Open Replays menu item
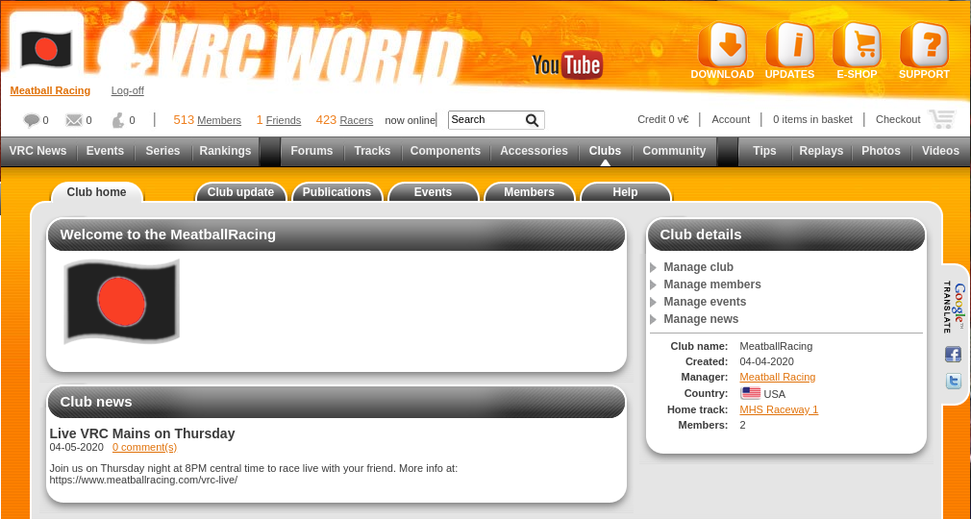Screen dimensions: 971x519 tap(821, 151)
